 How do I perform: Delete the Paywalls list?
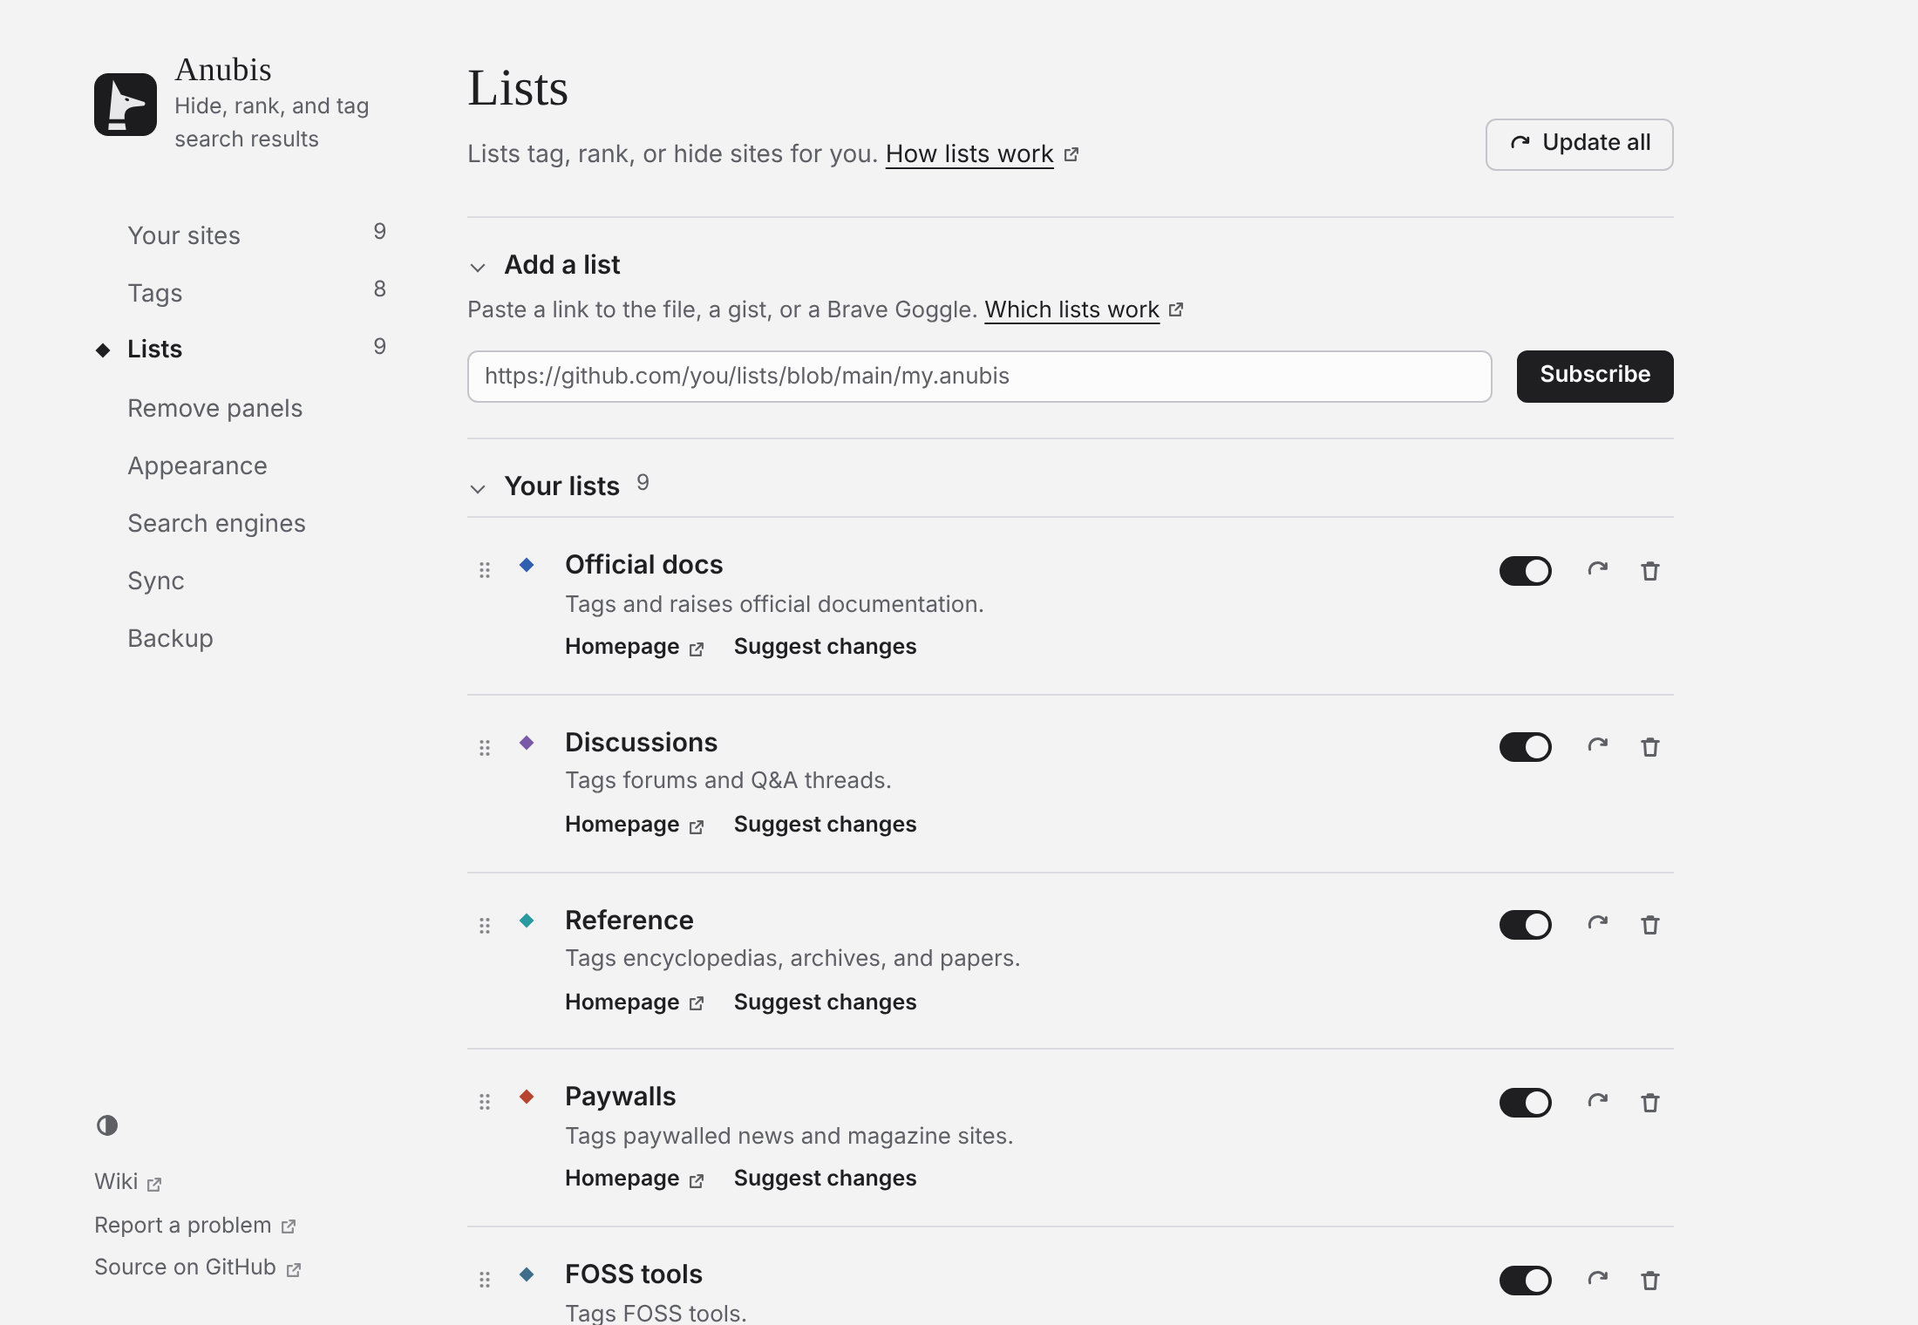click(x=1650, y=1103)
